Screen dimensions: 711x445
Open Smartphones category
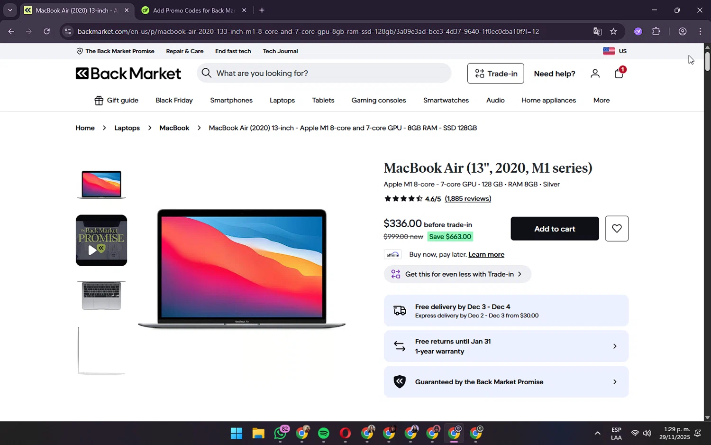[x=231, y=100]
